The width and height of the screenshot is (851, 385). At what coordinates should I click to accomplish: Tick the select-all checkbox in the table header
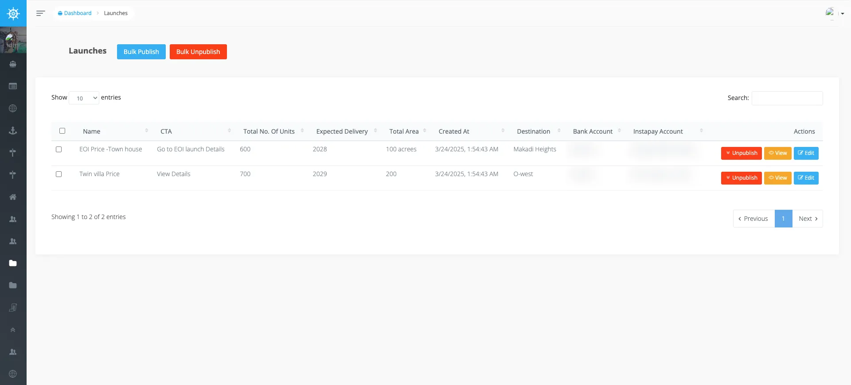pos(62,131)
